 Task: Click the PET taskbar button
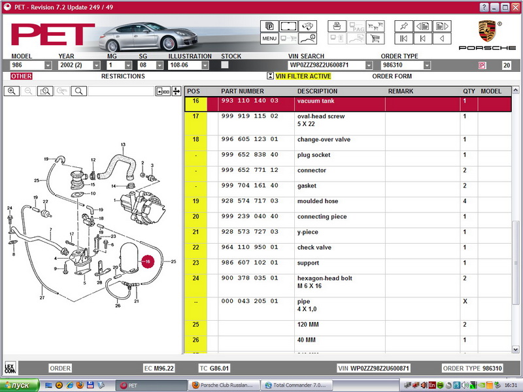coord(152,385)
